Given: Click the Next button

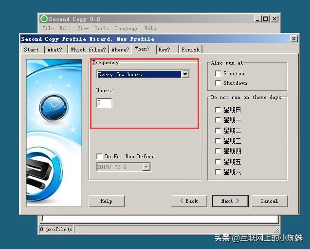Looking at the screenshot, I should pyautogui.click(x=230, y=201).
